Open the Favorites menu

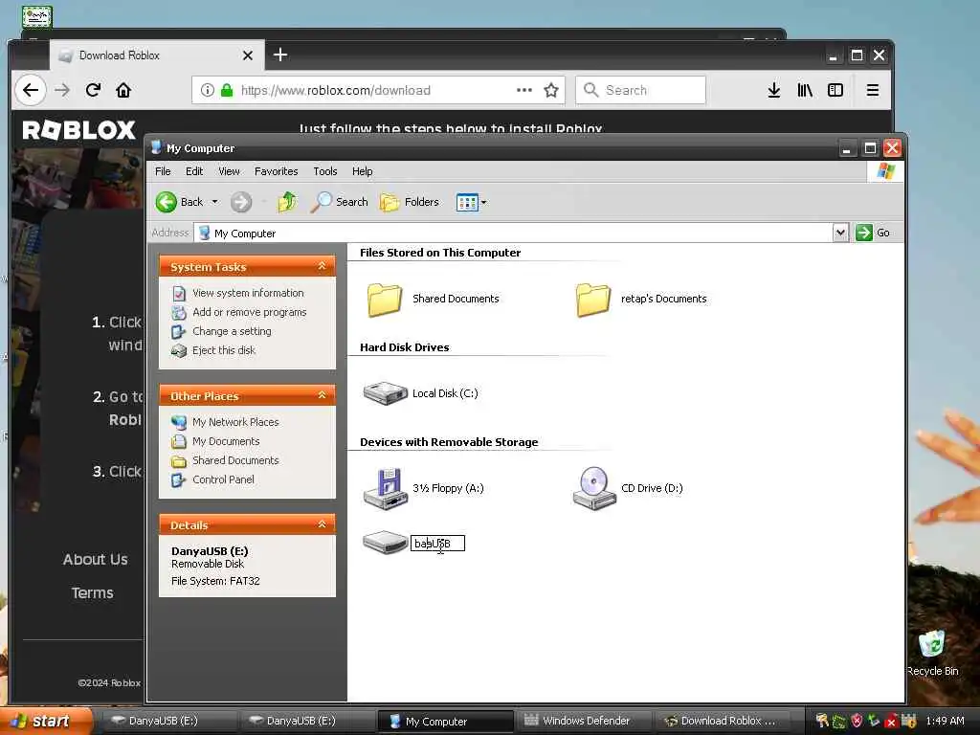[x=276, y=171]
